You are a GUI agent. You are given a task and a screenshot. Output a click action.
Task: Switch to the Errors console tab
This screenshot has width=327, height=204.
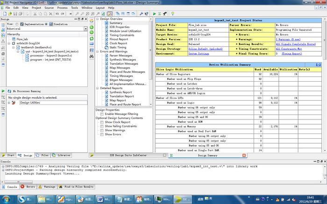pos(28,187)
